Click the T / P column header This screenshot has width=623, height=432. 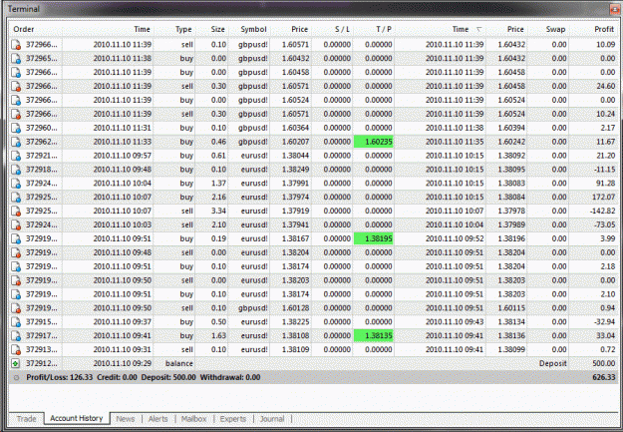point(384,30)
